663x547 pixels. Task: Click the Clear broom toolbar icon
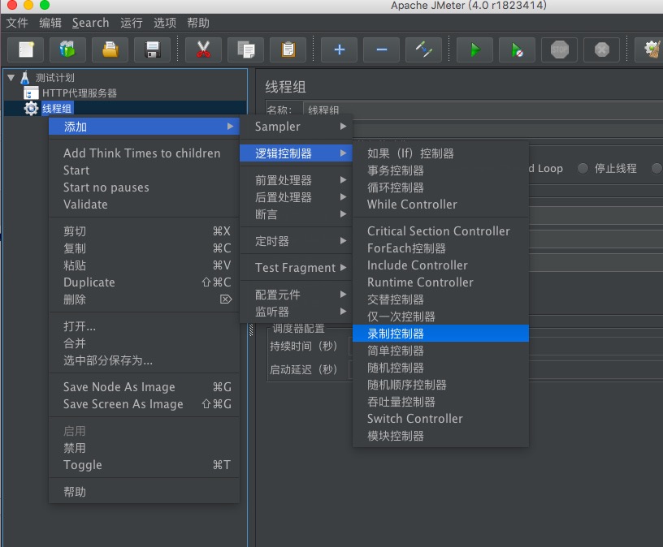click(651, 50)
